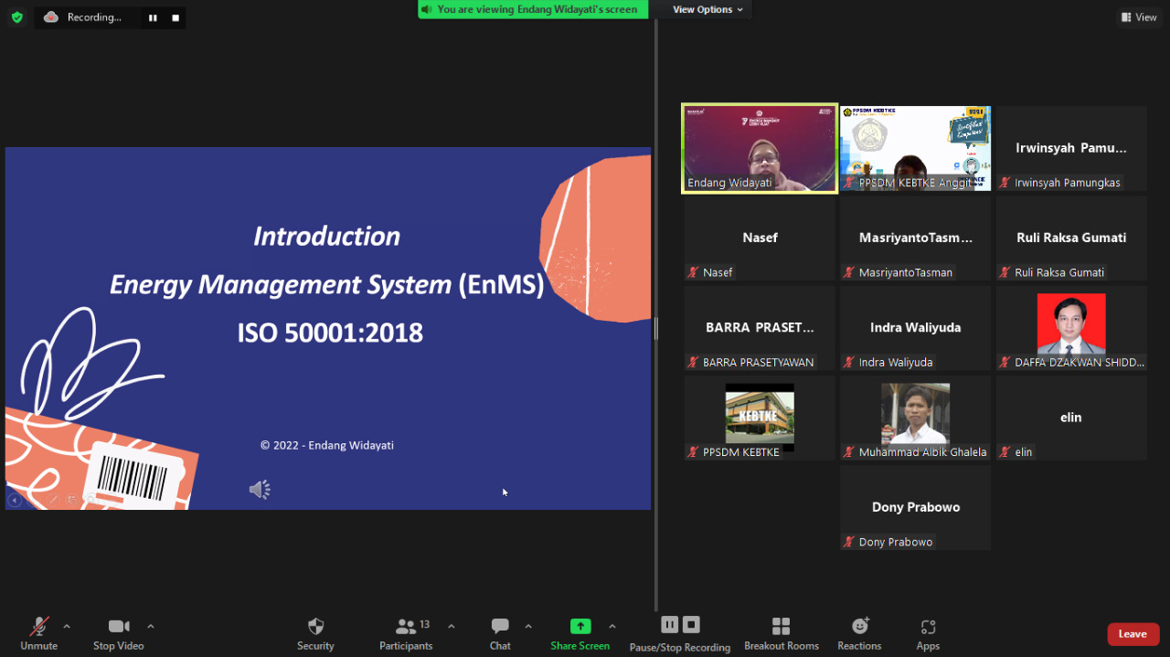Click muted mic icon on Dony Prabowo label
The height and width of the screenshot is (657, 1170).
pyautogui.click(x=849, y=542)
